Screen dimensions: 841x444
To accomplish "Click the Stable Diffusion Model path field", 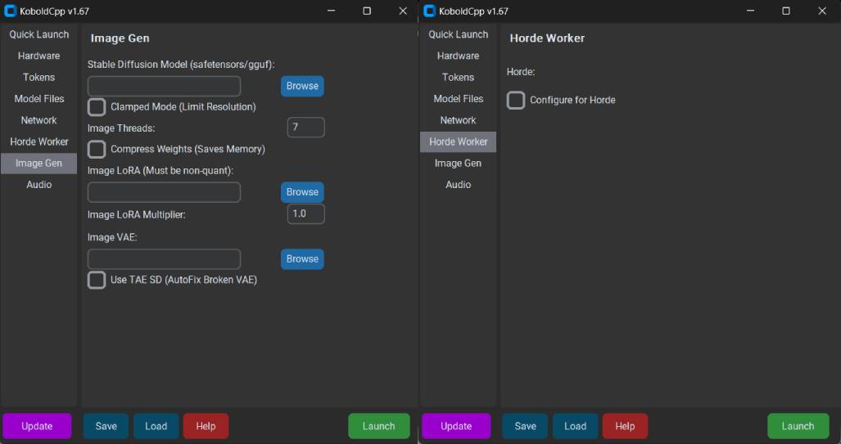I will 164,87.
